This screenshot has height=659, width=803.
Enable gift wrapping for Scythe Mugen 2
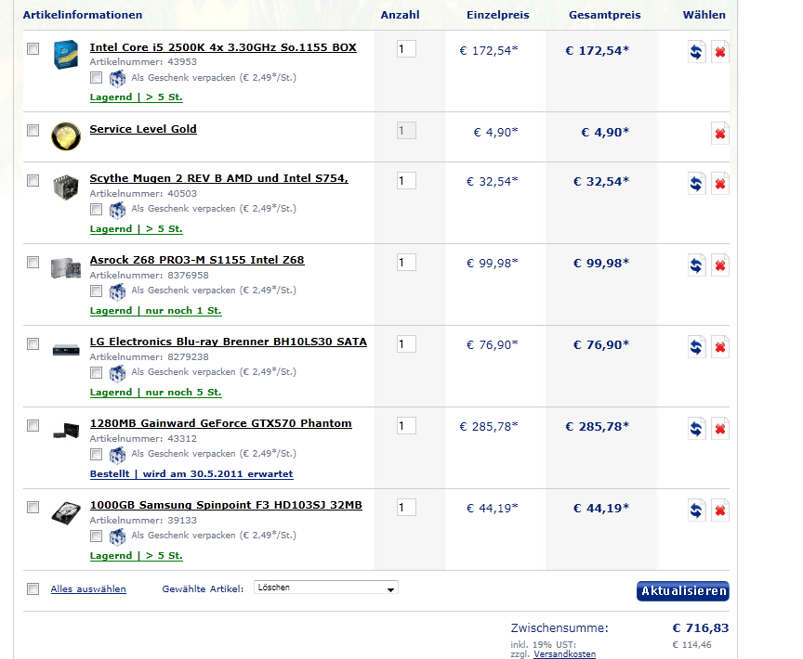pos(96,209)
